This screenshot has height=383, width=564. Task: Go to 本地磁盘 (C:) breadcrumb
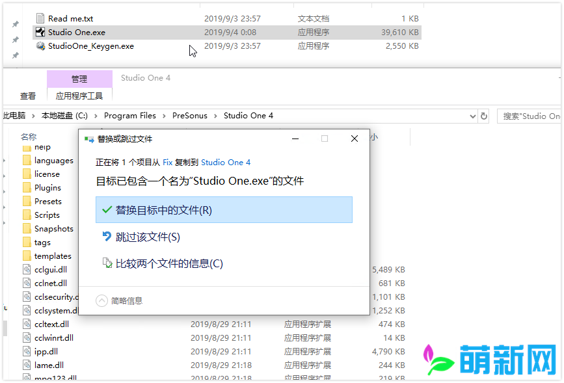point(64,116)
